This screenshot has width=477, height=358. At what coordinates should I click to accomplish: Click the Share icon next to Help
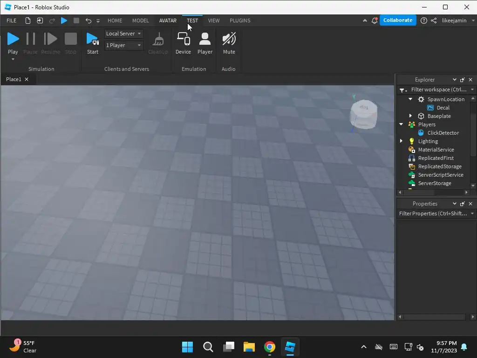click(x=434, y=21)
